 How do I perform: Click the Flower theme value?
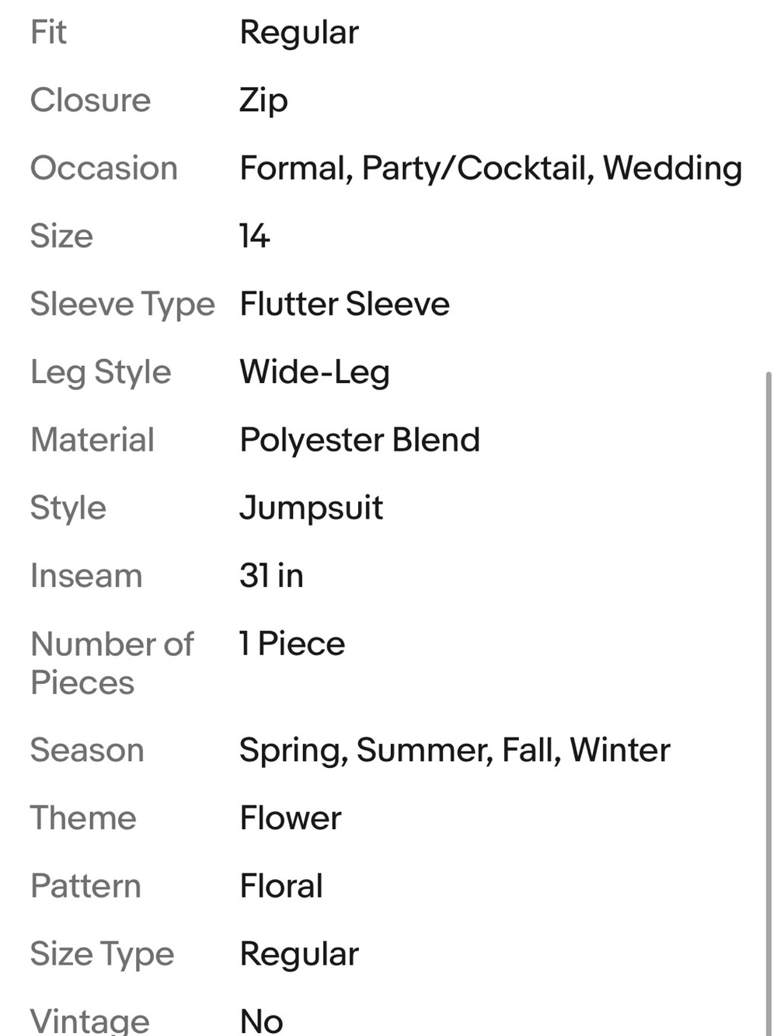(x=291, y=818)
